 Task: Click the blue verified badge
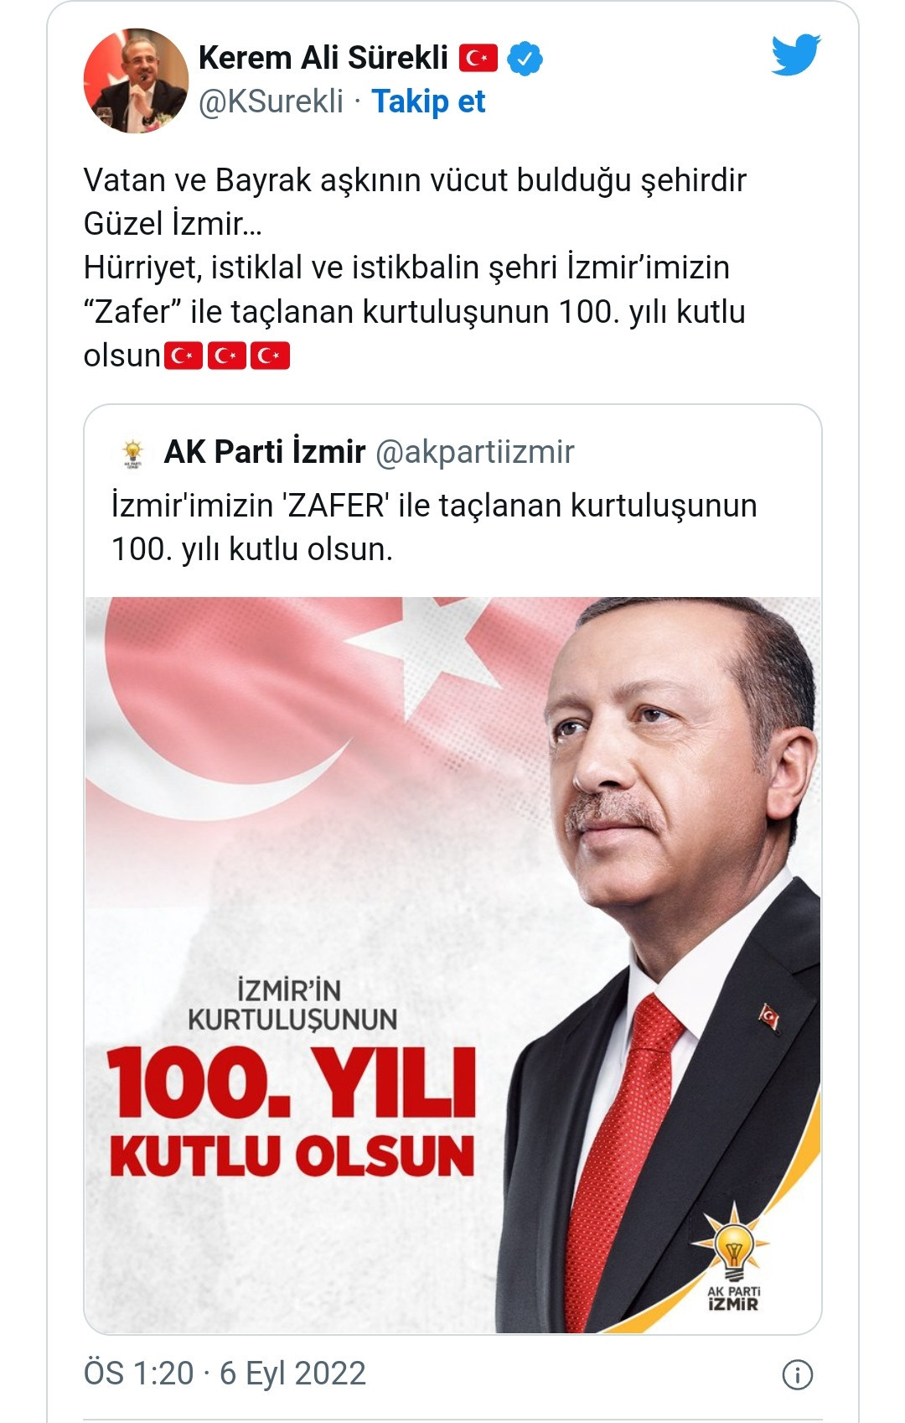click(x=525, y=59)
